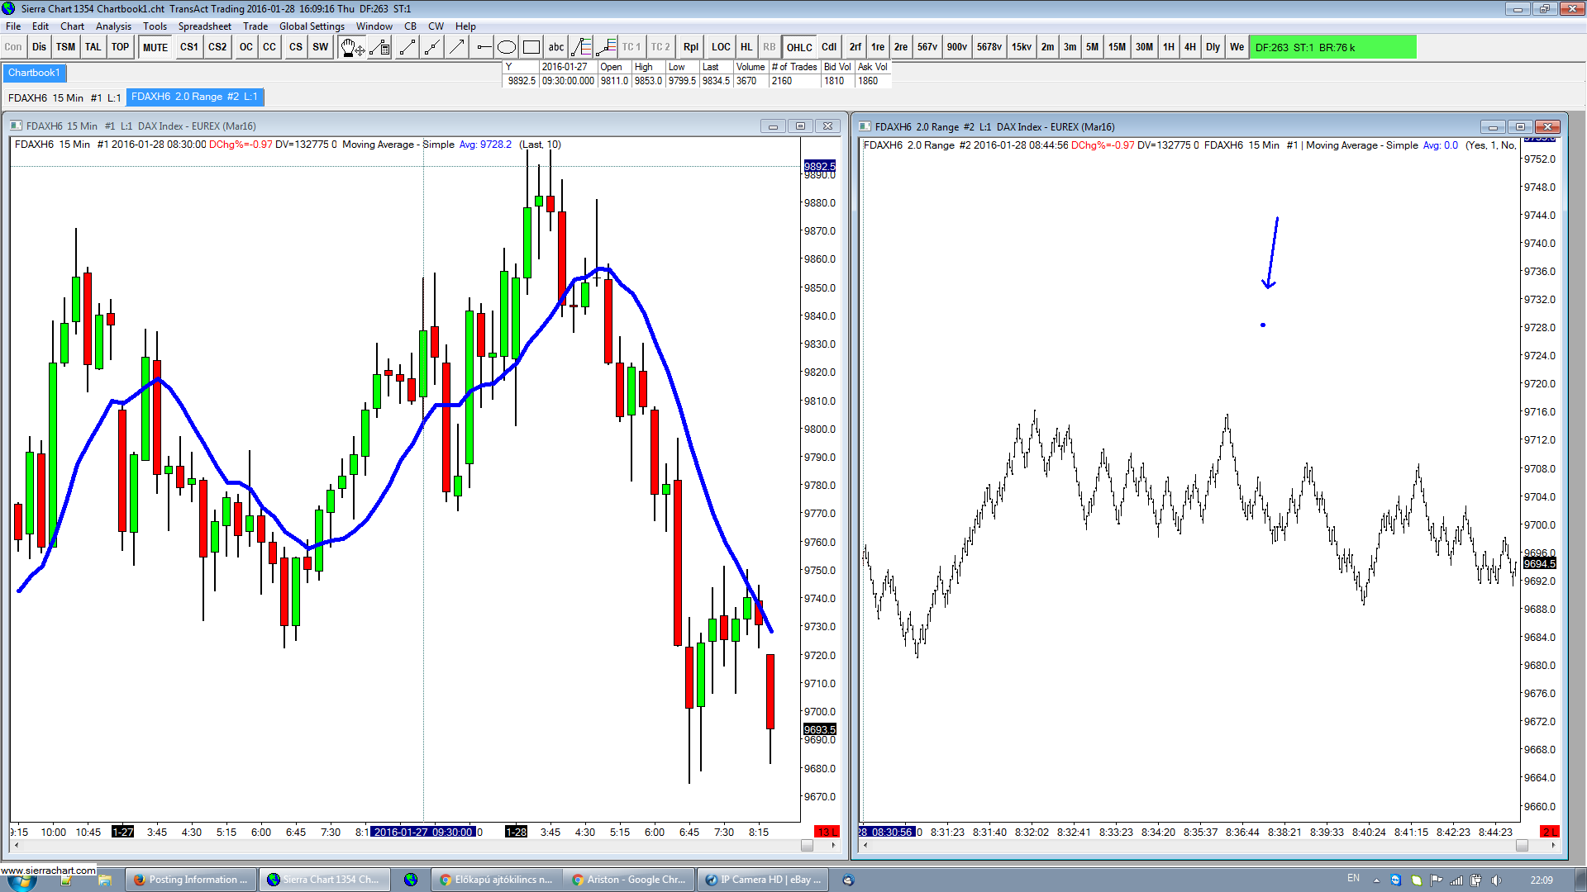
Task: Select the horizontal line drawing tool
Action: [484, 47]
